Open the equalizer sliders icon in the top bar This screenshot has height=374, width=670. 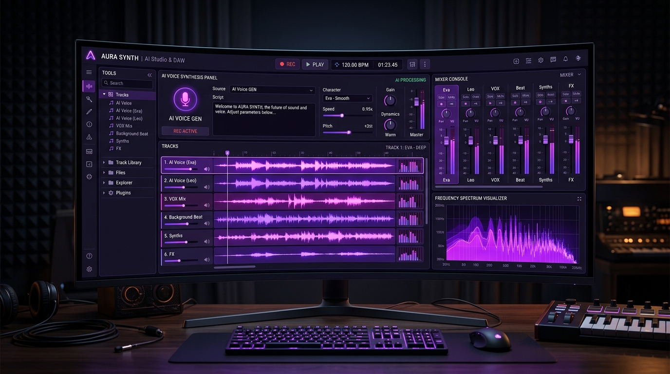(x=528, y=60)
